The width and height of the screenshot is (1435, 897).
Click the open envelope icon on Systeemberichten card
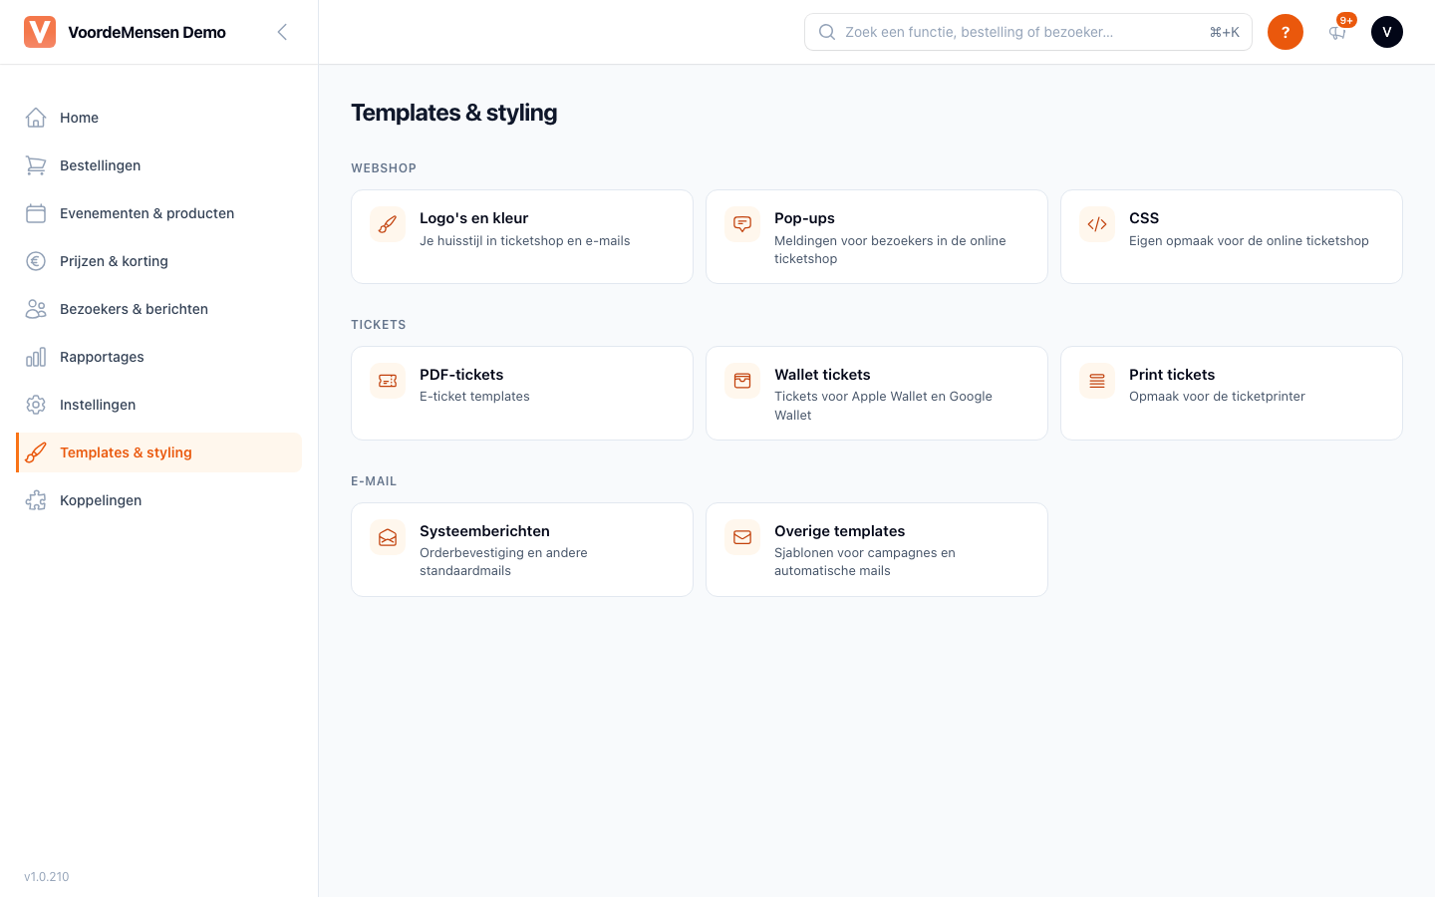coord(388,537)
